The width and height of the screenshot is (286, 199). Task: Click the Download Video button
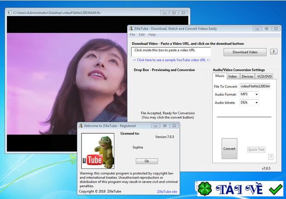click(245, 52)
